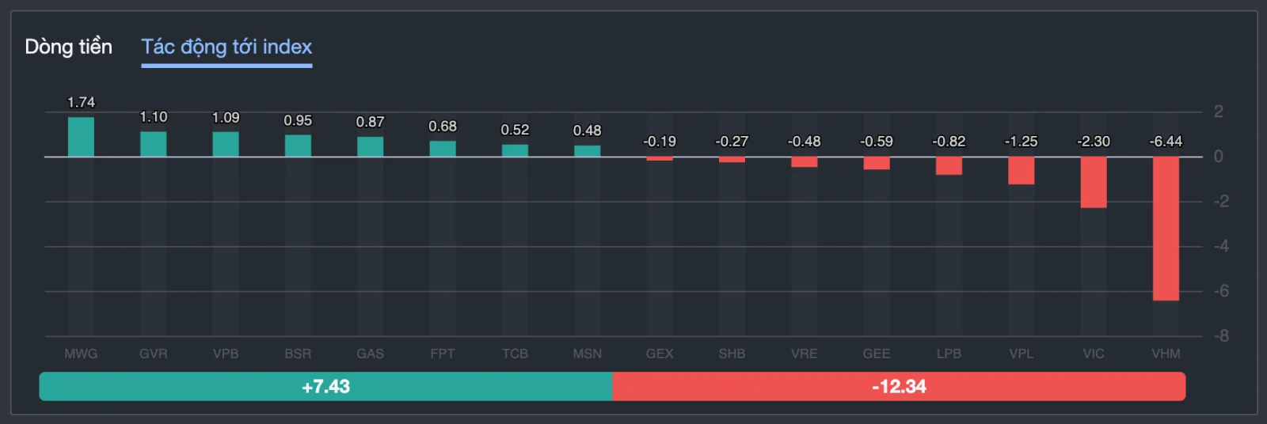Click the SHB ticker label
1267x424 pixels.
click(x=732, y=354)
